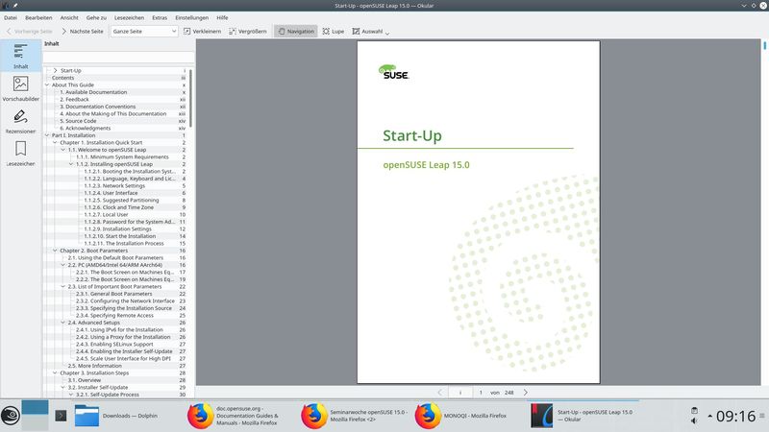Collapse Chapter 3. Installation Steps node
The image size is (769, 432).
55,372
